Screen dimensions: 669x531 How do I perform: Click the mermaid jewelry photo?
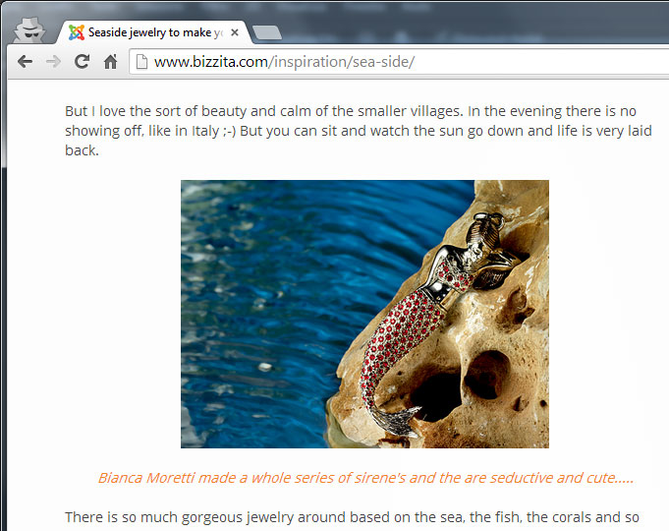(x=364, y=314)
